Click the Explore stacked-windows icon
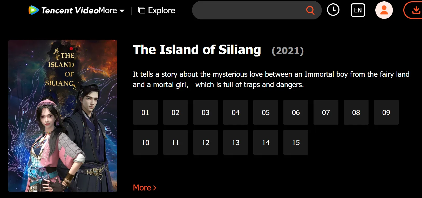Screen dimensions: 422x198 tap(141, 10)
